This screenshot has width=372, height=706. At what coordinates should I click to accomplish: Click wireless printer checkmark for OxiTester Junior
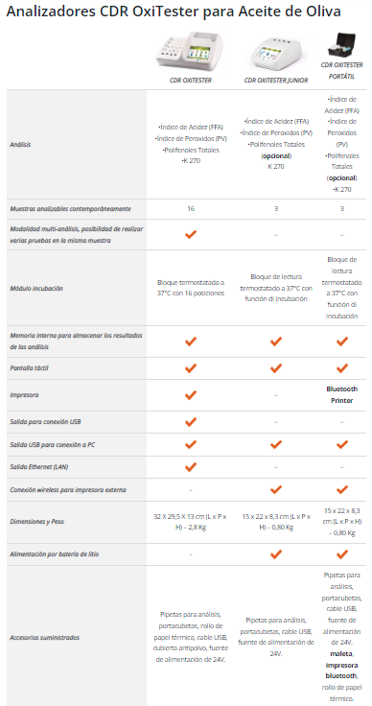[276, 489]
